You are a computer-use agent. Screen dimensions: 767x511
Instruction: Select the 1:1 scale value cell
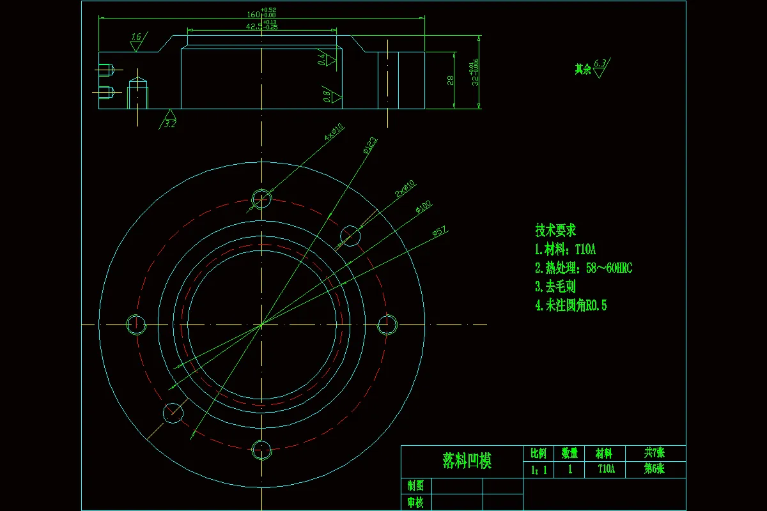[538, 469]
